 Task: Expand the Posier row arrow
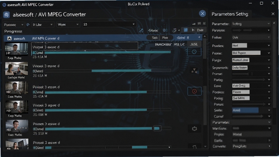pos(269,53)
